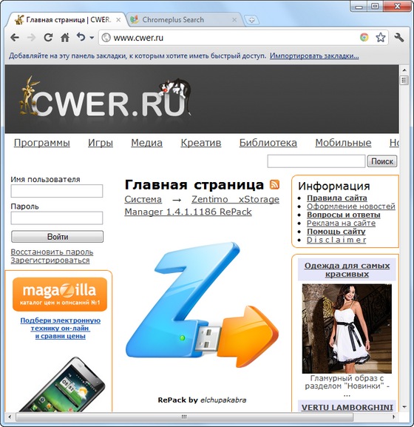The image size is (414, 427).
Task: Open the Креатив menu section
Action: coord(201,143)
